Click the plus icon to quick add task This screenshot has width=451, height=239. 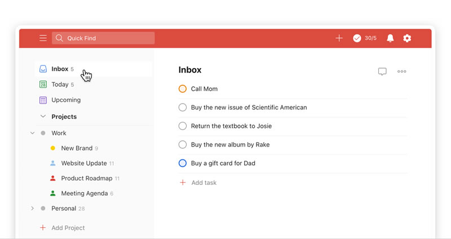click(x=339, y=38)
